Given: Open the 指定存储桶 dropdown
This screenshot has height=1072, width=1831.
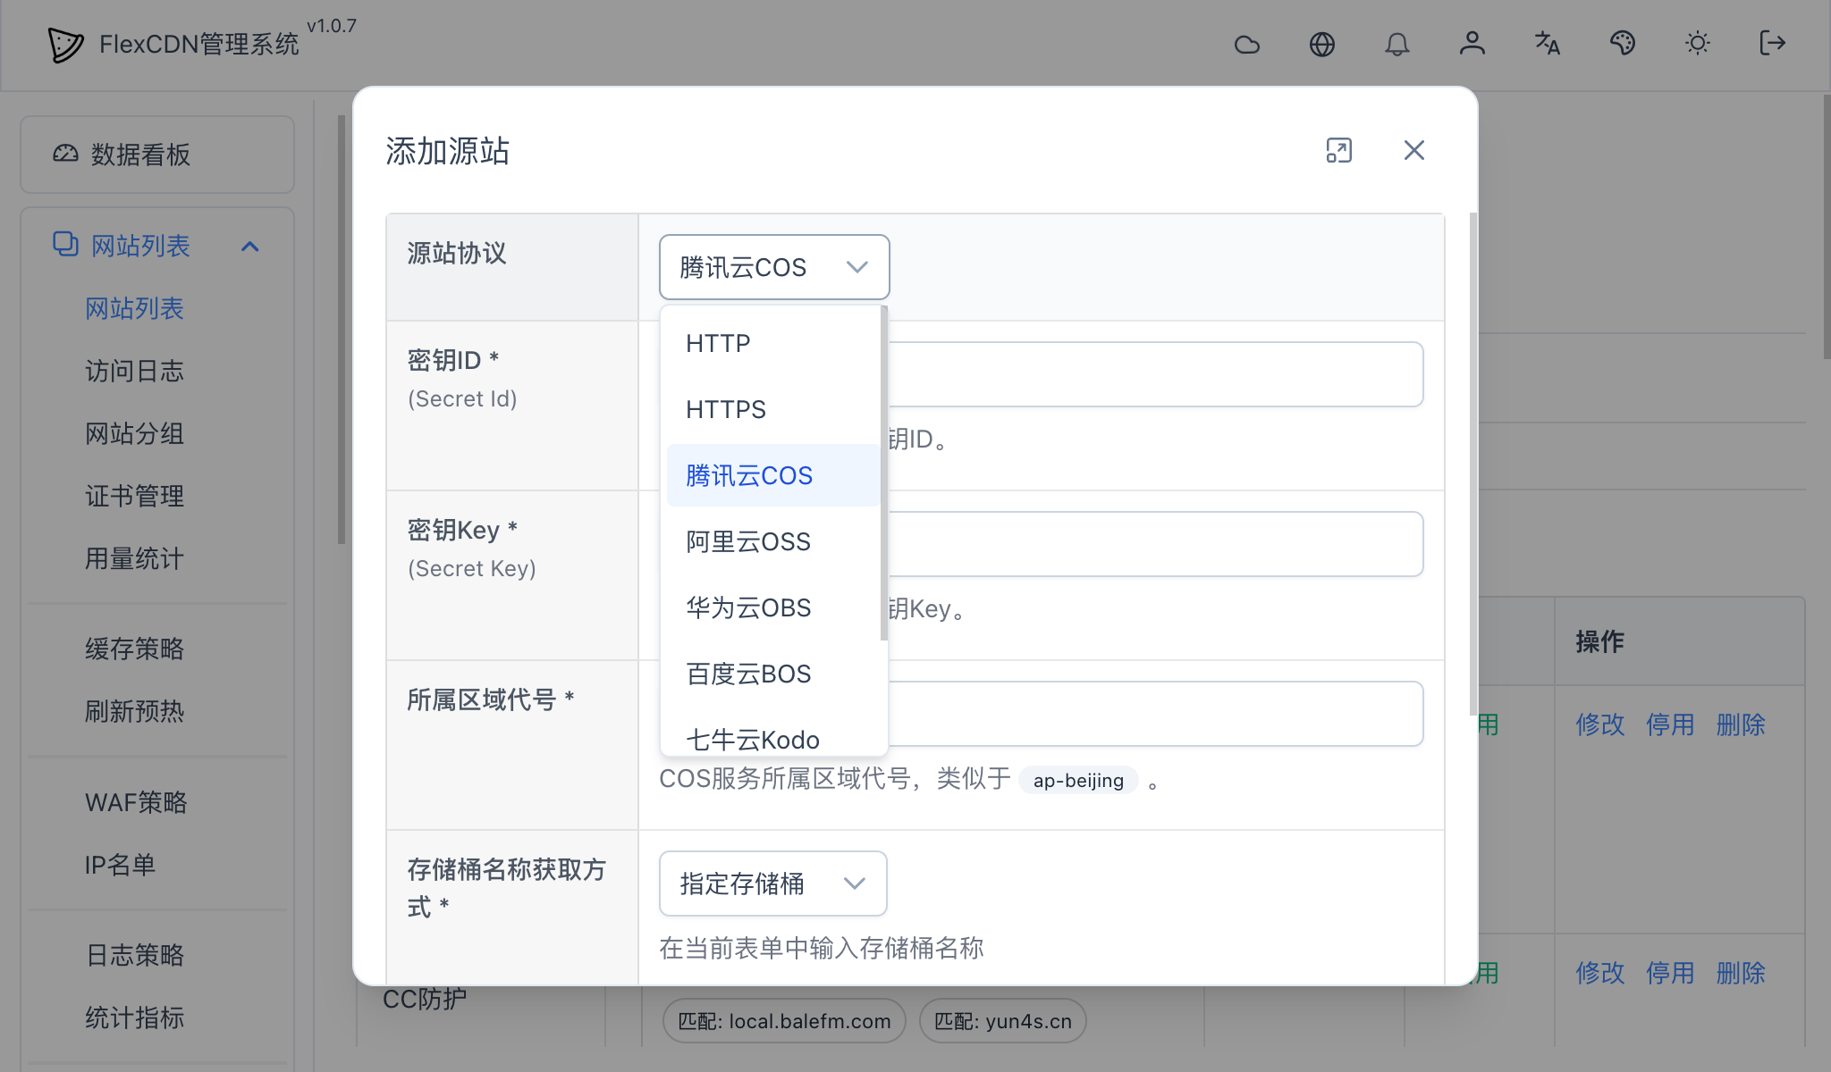Looking at the screenshot, I should click(x=772, y=884).
